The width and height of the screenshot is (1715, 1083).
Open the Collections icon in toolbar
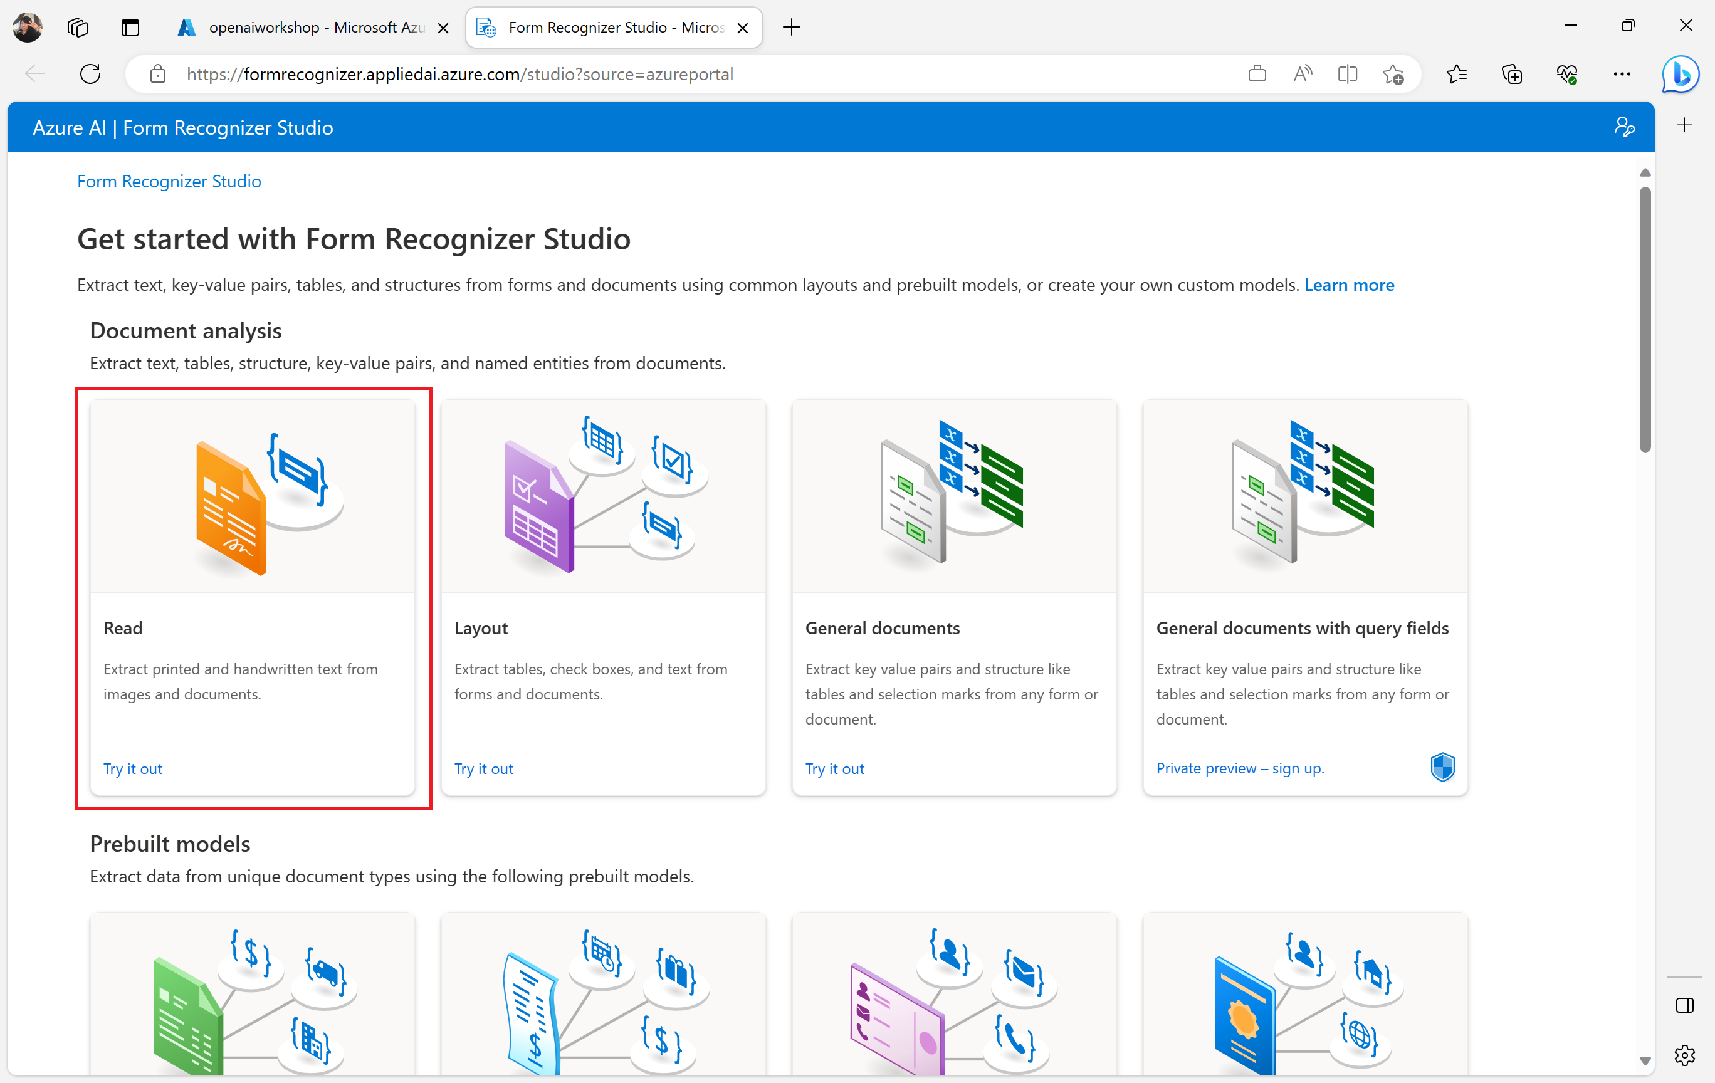(1511, 74)
